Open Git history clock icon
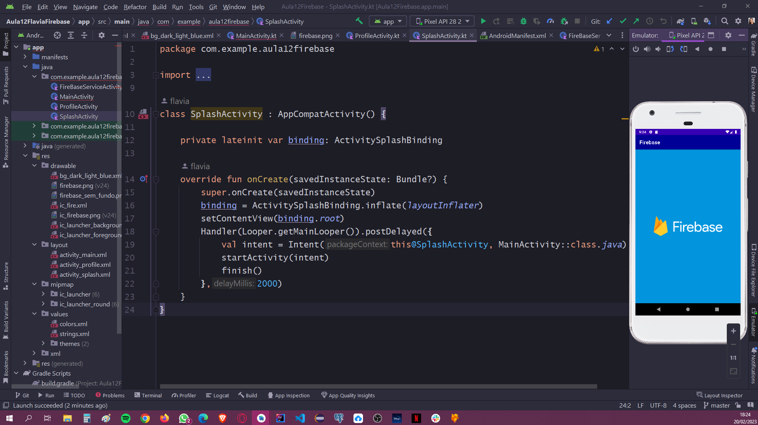The width and height of the screenshot is (758, 425). pyautogui.click(x=649, y=21)
